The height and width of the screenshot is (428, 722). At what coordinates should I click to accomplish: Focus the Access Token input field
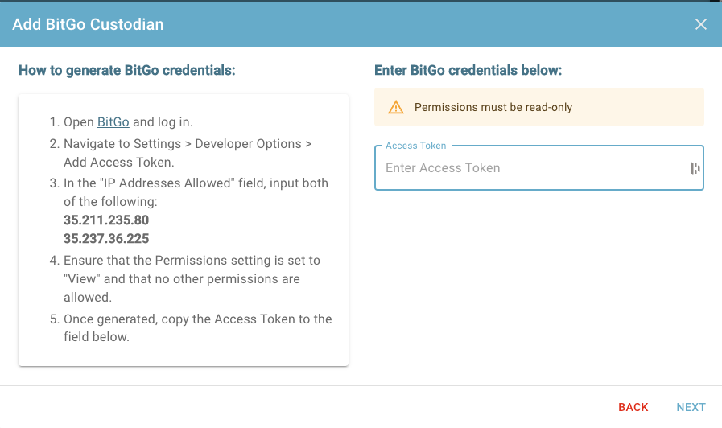(538, 168)
